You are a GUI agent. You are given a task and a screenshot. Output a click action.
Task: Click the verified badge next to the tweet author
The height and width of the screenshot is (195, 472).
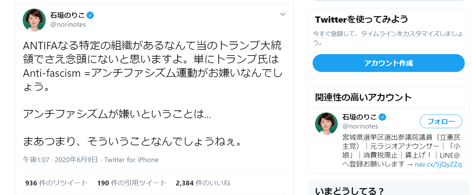pyautogui.click(x=90, y=15)
